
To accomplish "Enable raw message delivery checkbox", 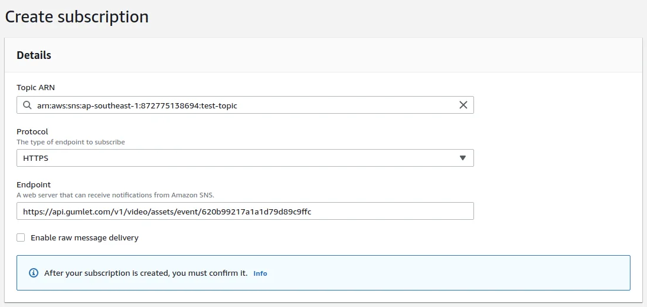I will click(21, 238).
